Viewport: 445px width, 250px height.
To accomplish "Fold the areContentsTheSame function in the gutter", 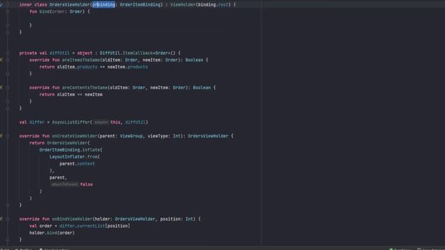I will (x=8, y=87).
